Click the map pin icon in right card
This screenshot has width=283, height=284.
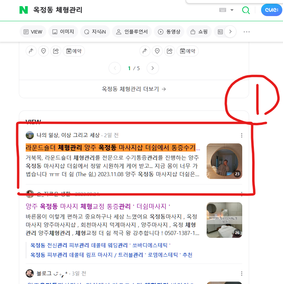157,51
